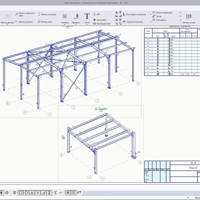Viewport: 200px width, 200px height.
Task: Insert Изображение image into the drawing
Action: [101, 23]
